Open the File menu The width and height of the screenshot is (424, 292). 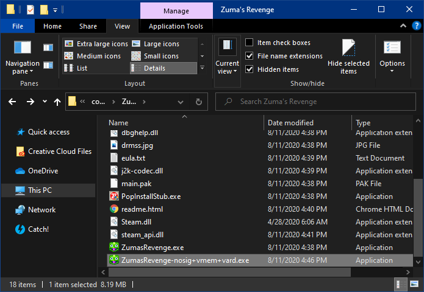(x=18, y=26)
